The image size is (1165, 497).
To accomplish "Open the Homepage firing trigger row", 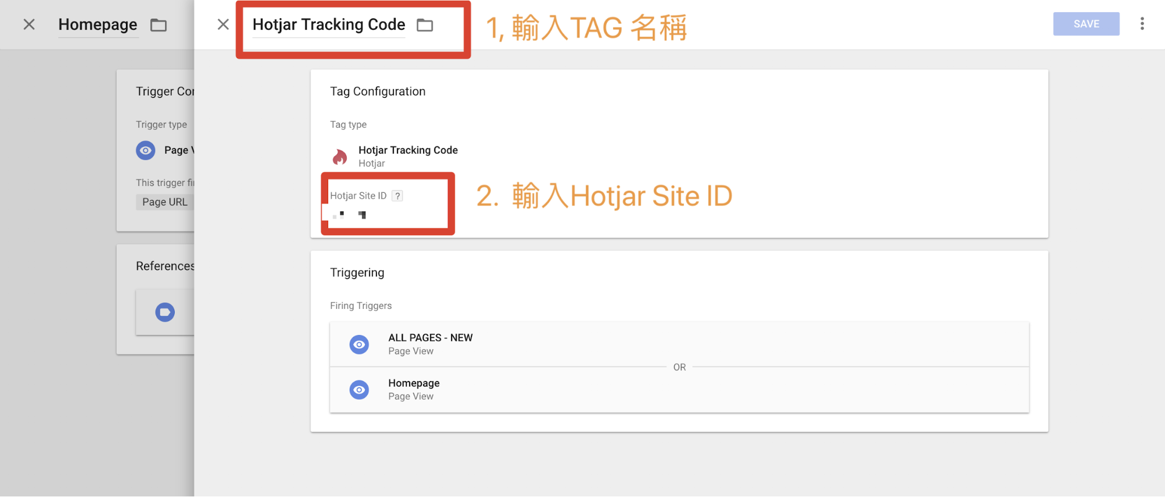I will (x=679, y=390).
